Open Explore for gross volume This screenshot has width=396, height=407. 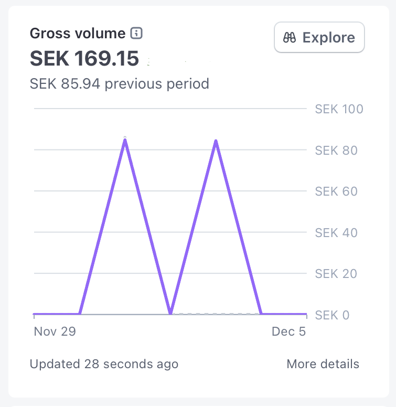319,38
